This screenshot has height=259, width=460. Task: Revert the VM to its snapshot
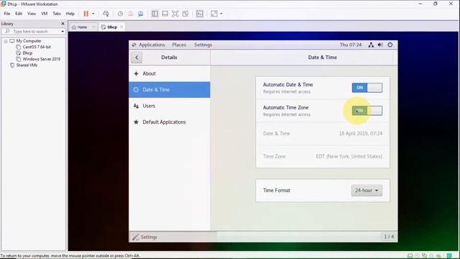tap(131, 14)
